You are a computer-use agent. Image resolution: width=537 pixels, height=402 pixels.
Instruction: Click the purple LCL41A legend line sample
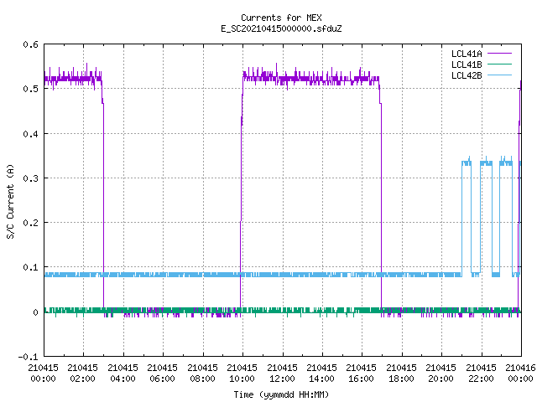[x=499, y=54]
